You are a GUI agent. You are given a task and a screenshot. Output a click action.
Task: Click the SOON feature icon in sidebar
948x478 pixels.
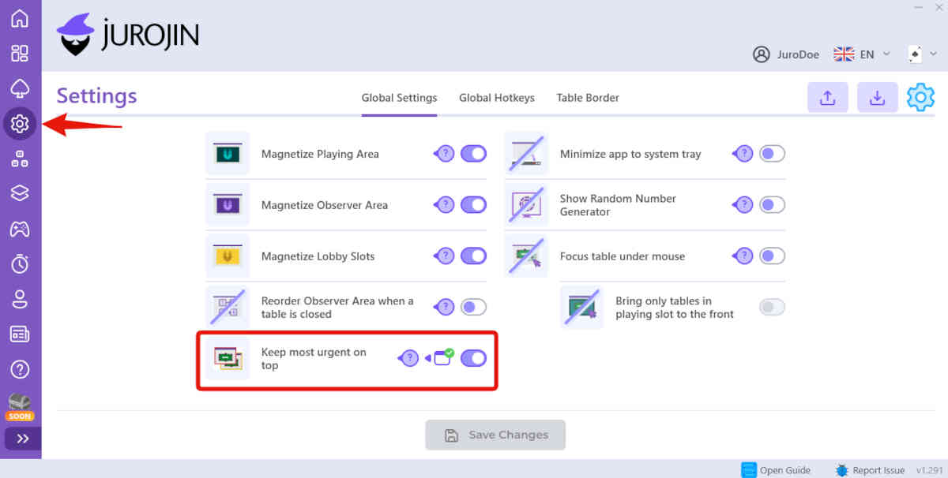pos(20,406)
